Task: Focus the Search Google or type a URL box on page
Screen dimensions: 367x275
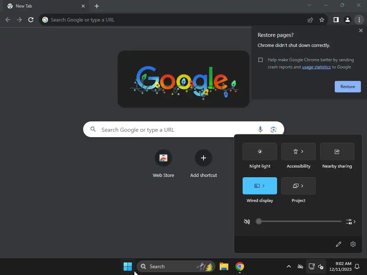Action: 183,129
